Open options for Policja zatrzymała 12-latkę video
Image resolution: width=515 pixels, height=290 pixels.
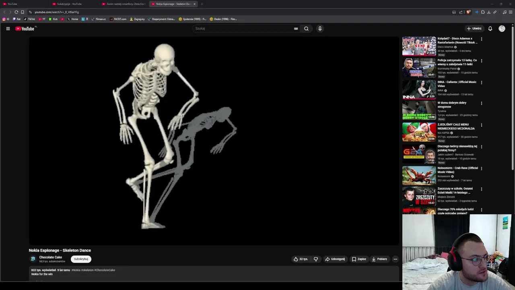482,61
